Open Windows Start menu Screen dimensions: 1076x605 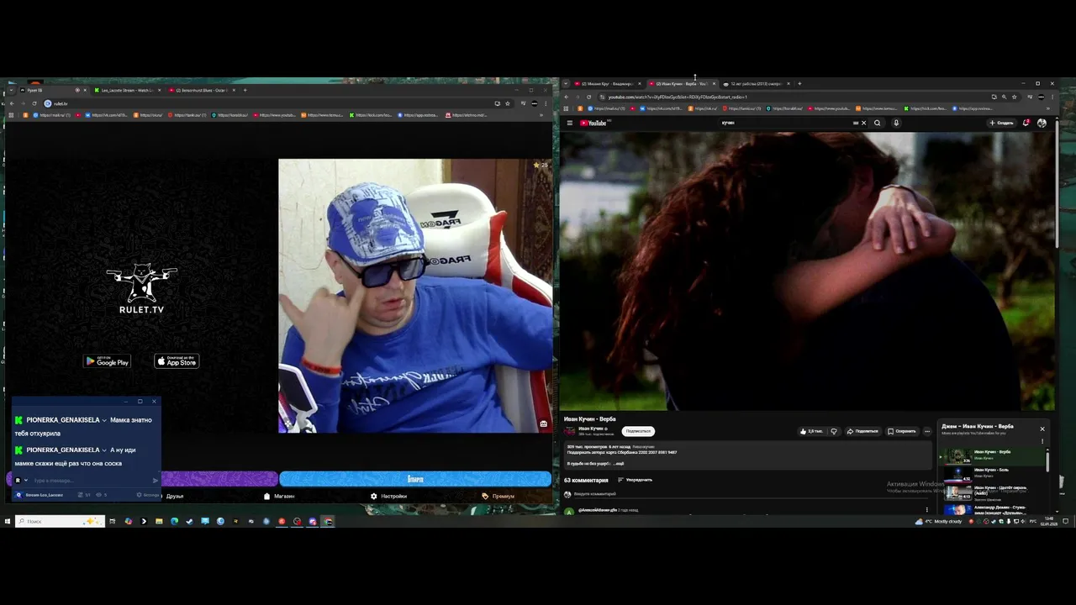pos(8,521)
